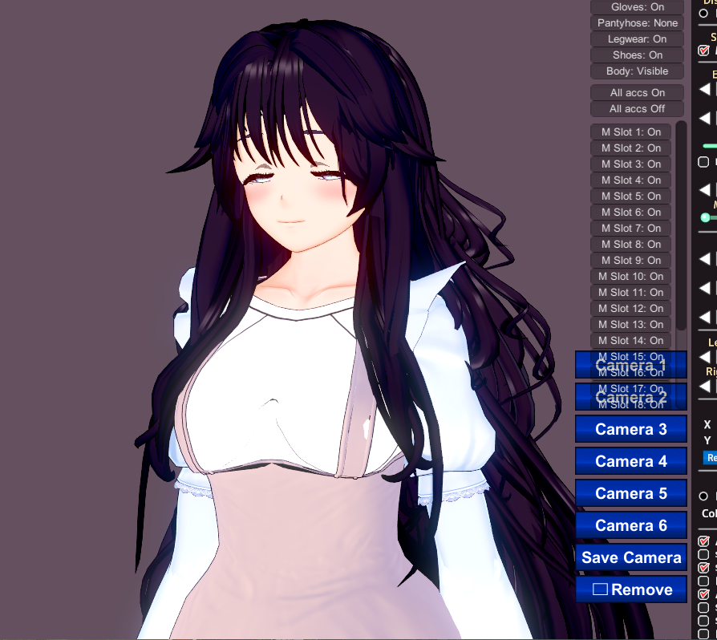
Task: Switch to Camera 3 view
Action: click(630, 429)
